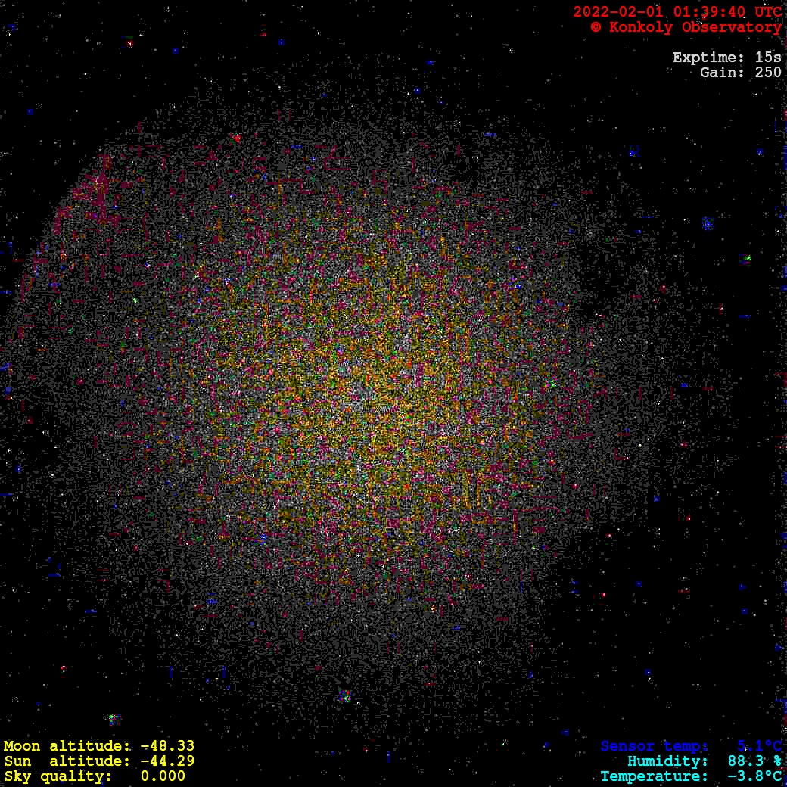Click the Exptime 15s label
This screenshot has width=787, height=787.
click(x=726, y=58)
